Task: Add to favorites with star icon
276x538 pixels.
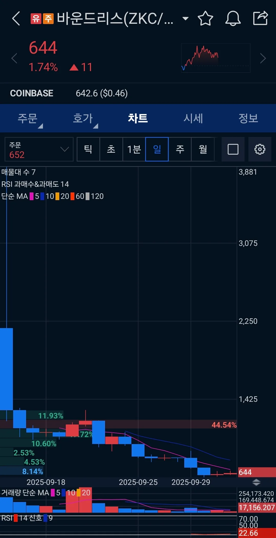Action: tap(205, 19)
